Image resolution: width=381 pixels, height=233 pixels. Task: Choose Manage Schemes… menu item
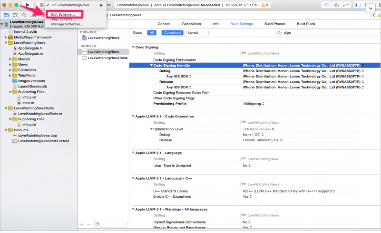coord(67,24)
